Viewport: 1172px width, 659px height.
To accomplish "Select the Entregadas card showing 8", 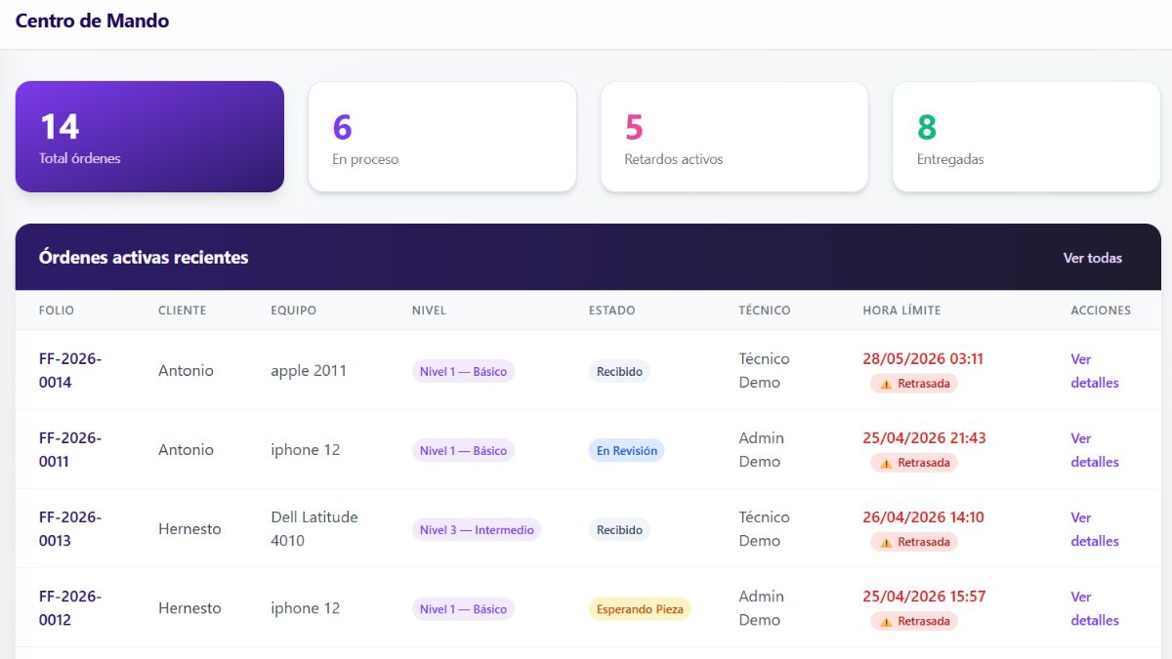I will tap(1026, 137).
